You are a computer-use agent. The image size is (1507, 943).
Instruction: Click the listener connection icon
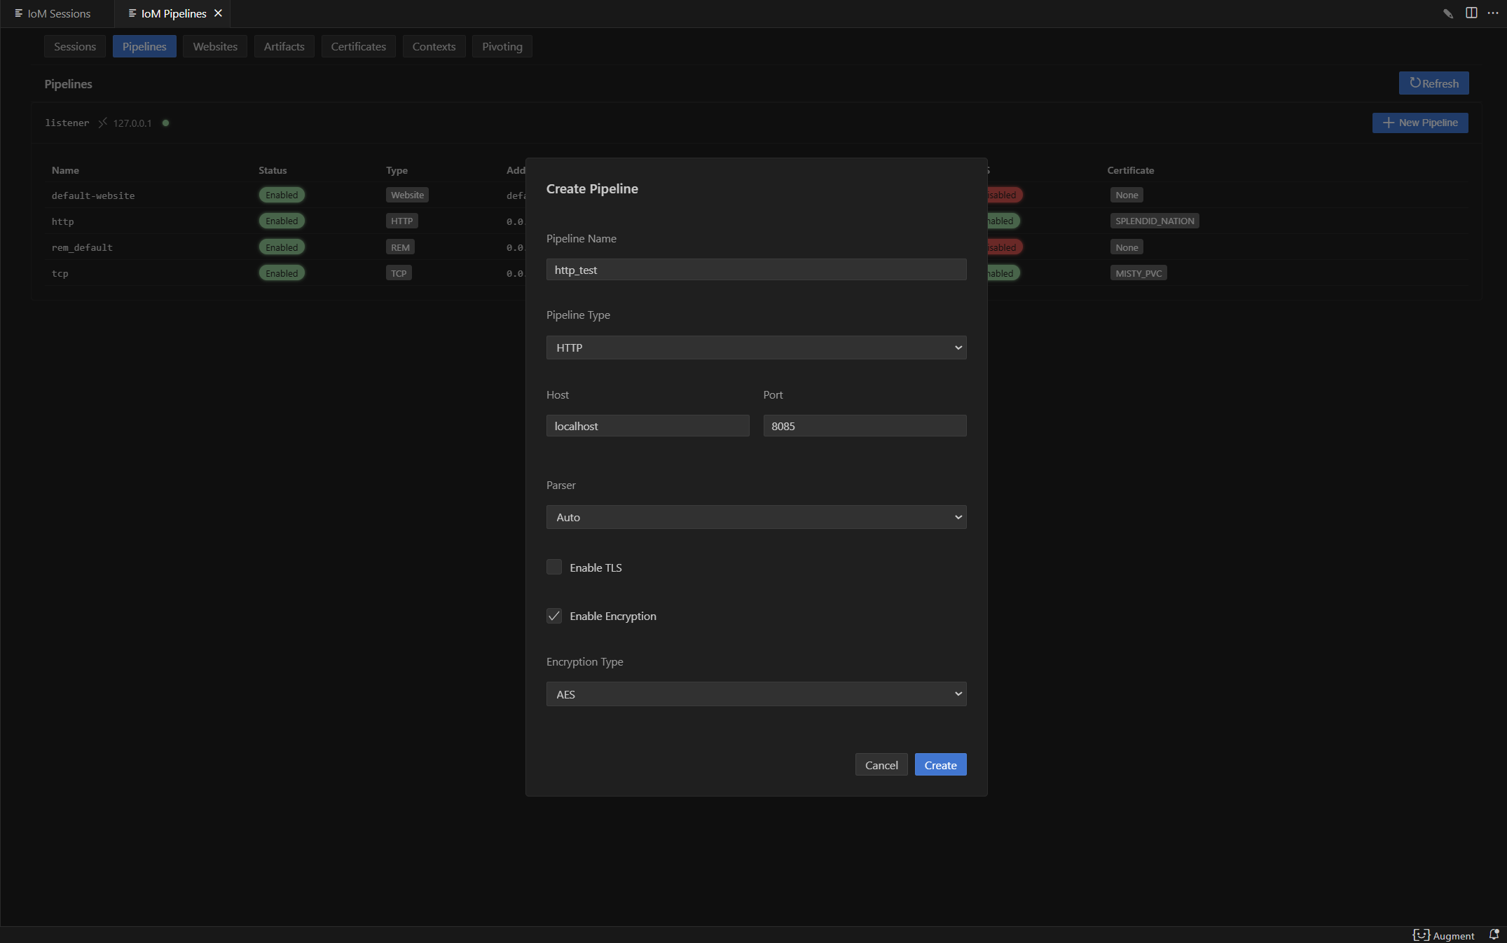pyautogui.click(x=102, y=123)
